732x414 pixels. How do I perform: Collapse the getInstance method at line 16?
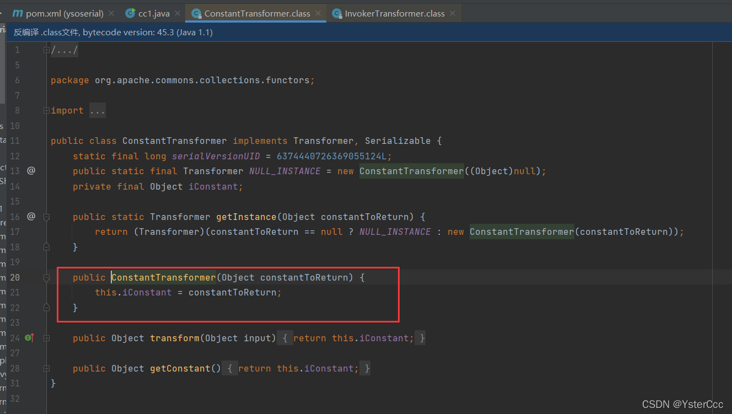47,217
